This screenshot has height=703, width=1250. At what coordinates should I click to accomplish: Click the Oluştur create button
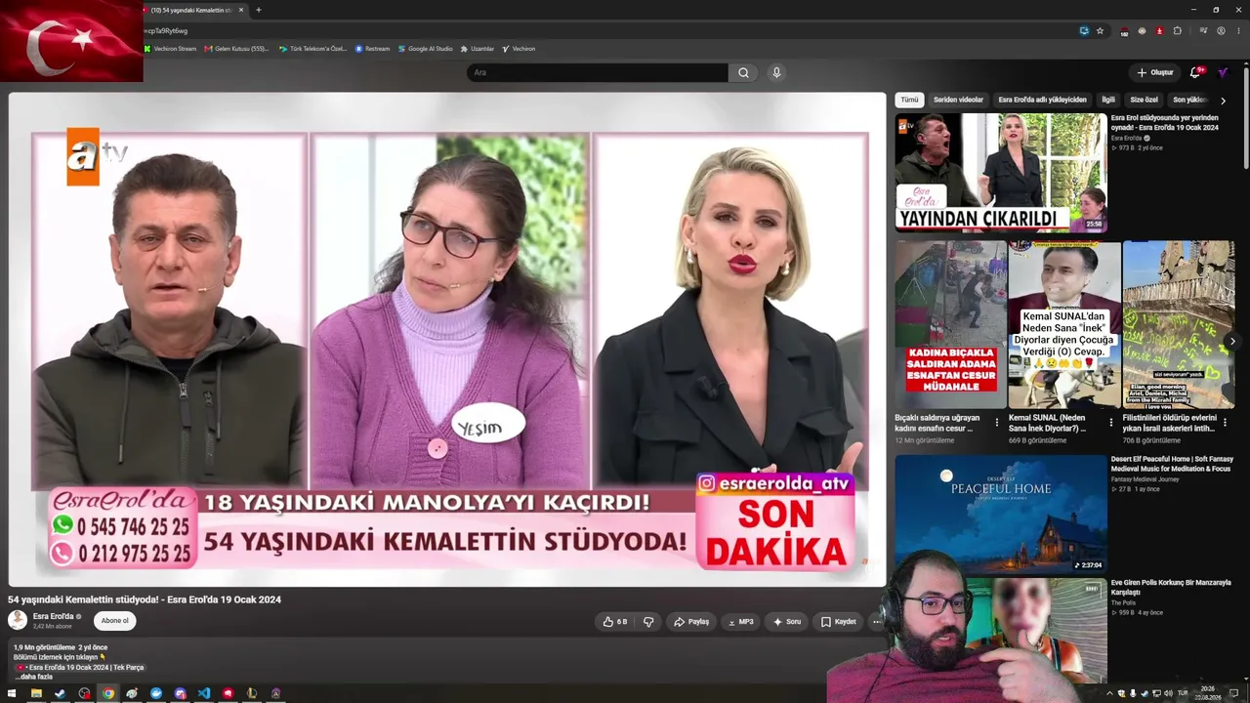tap(1154, 72)
